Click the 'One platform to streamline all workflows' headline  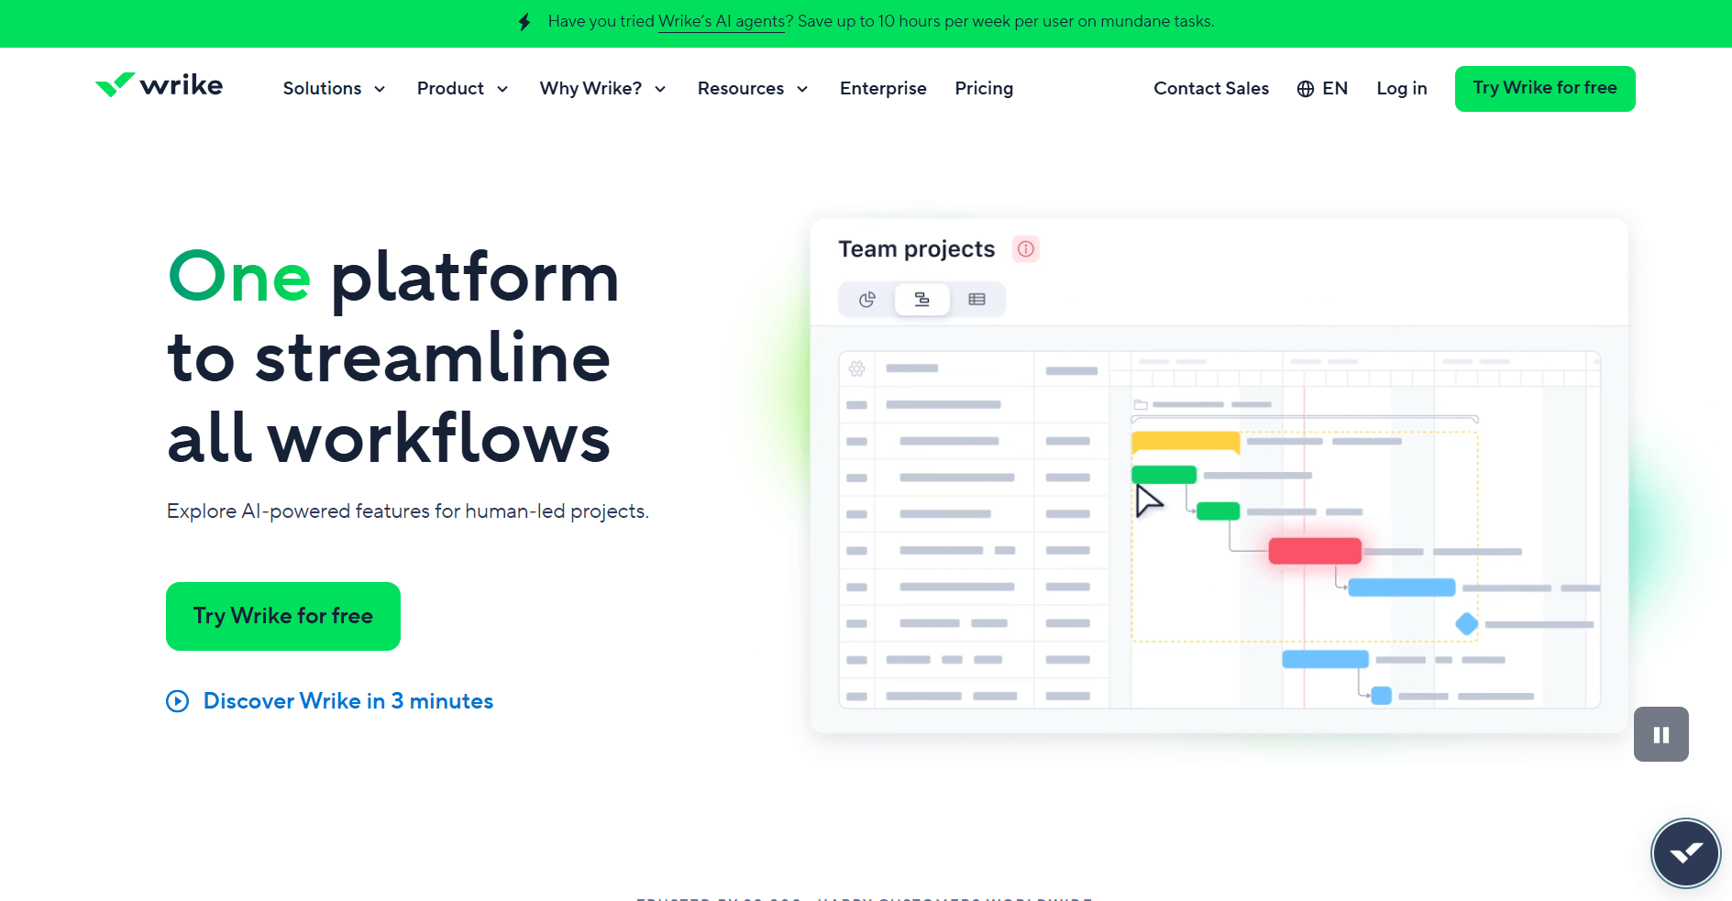pyautogui.click(x=393, y=357)
